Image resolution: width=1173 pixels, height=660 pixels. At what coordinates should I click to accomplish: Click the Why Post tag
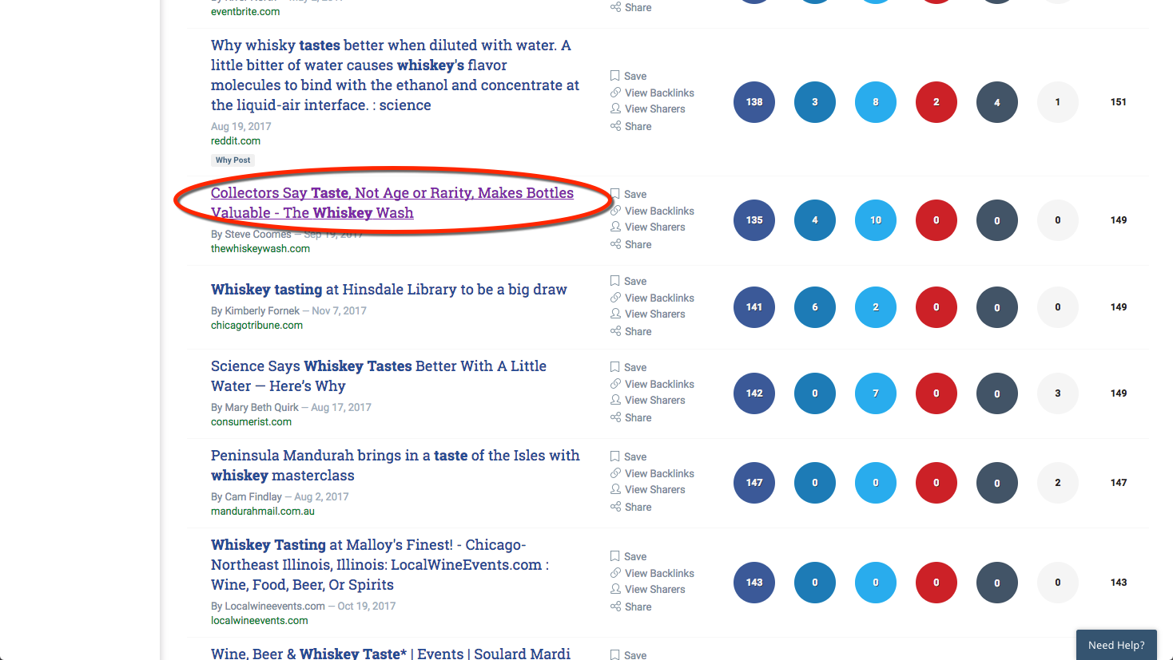coord(233,160)
